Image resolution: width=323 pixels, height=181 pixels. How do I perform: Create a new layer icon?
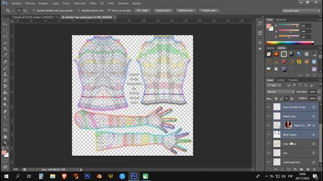pyautogui.click(x=308, y=169)
